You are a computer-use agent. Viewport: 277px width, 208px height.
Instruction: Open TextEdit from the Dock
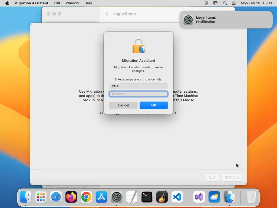(x=132, y=197)
